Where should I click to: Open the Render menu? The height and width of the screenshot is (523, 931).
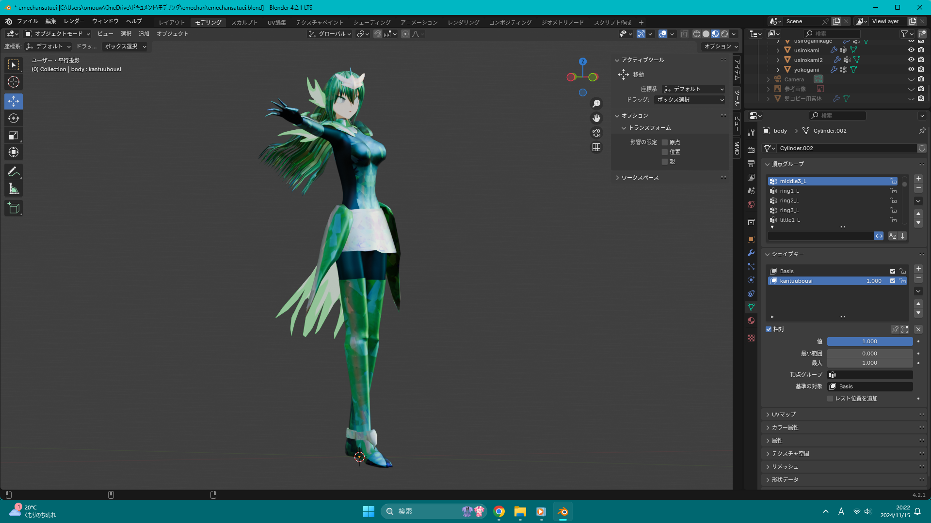(x=74, y=21)
